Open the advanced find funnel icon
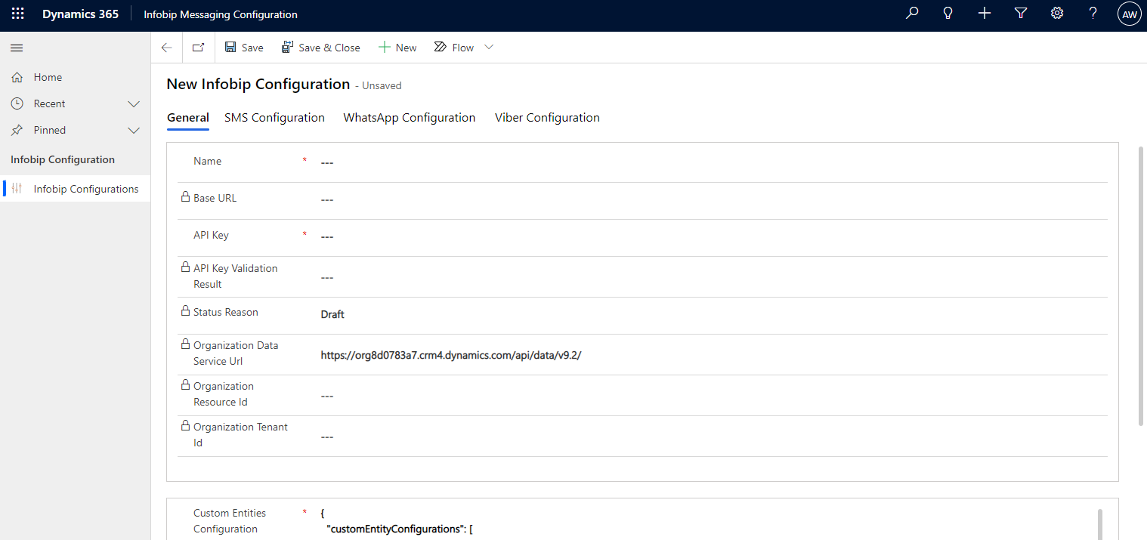Screen dimensions: 1147x540 point(1021,14)
